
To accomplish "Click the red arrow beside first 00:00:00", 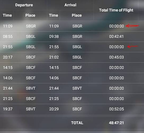I will pyautogui.click(x=133, y=26).
